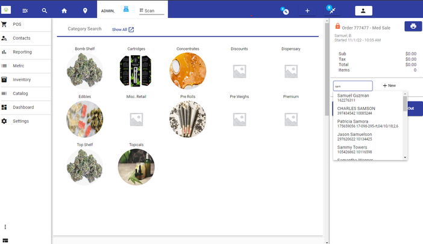Click the app logo icon
This screenshot has height=244, width=423.
6,10
